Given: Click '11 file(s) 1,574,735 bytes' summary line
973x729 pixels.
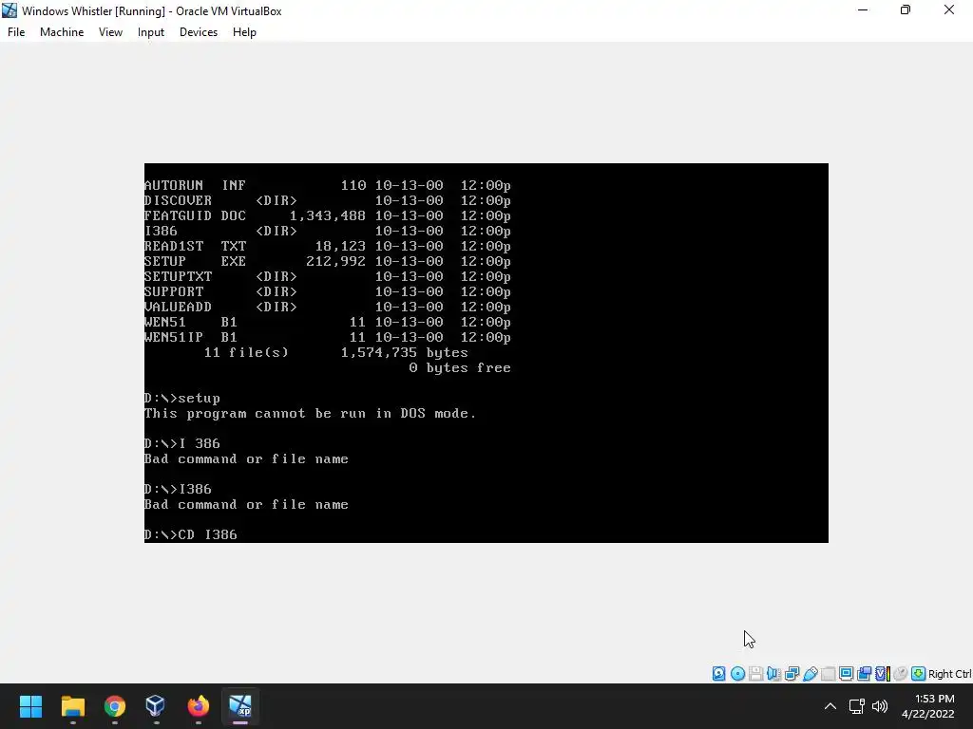Looking at the screenshot, I should pyautogui.click(x=335, y=353).
